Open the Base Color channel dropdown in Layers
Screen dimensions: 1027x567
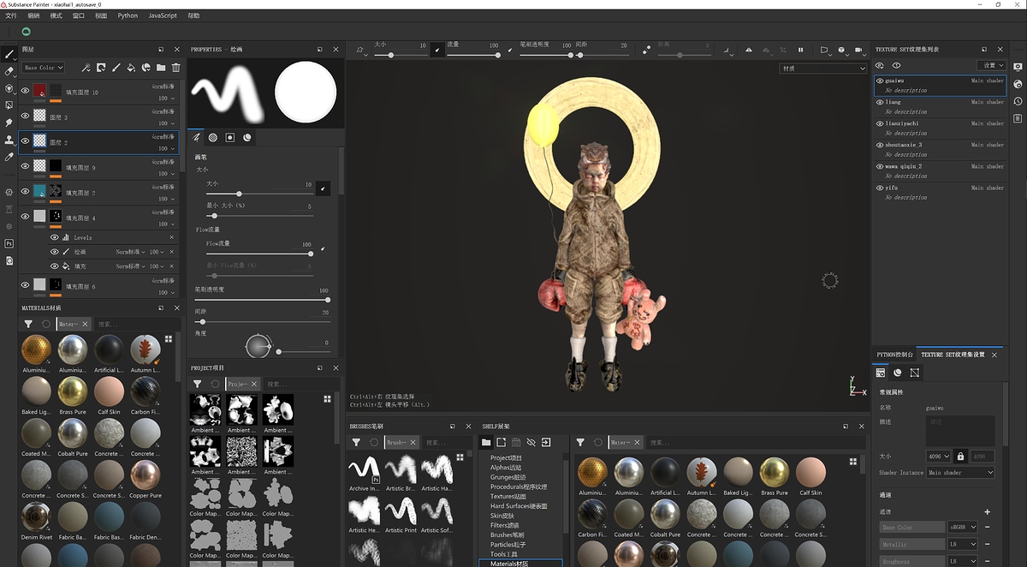(x=43, y=68)
